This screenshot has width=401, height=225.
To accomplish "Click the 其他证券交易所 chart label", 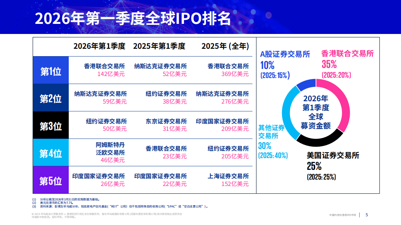I will tap(271, 132).
